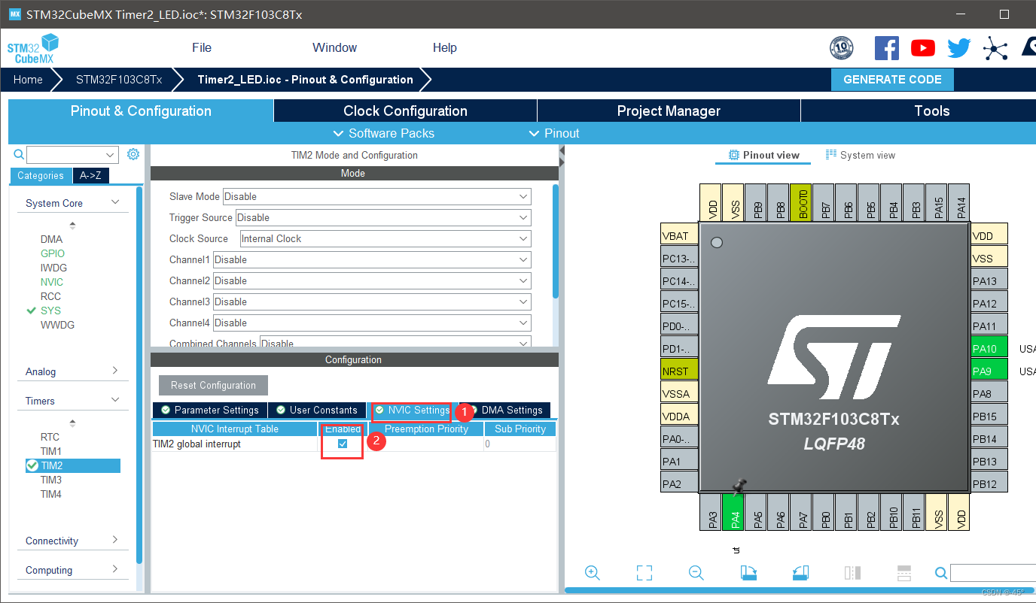Image resolution: width=1036 pixels, height=603 pixels.
Task: Open the Help menu
Action: tap(444, 47)
